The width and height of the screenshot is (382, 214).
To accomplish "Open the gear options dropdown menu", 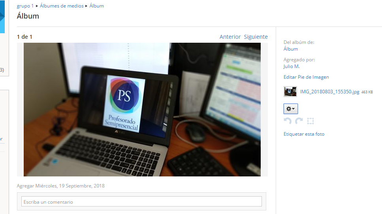I will point(290,109).
